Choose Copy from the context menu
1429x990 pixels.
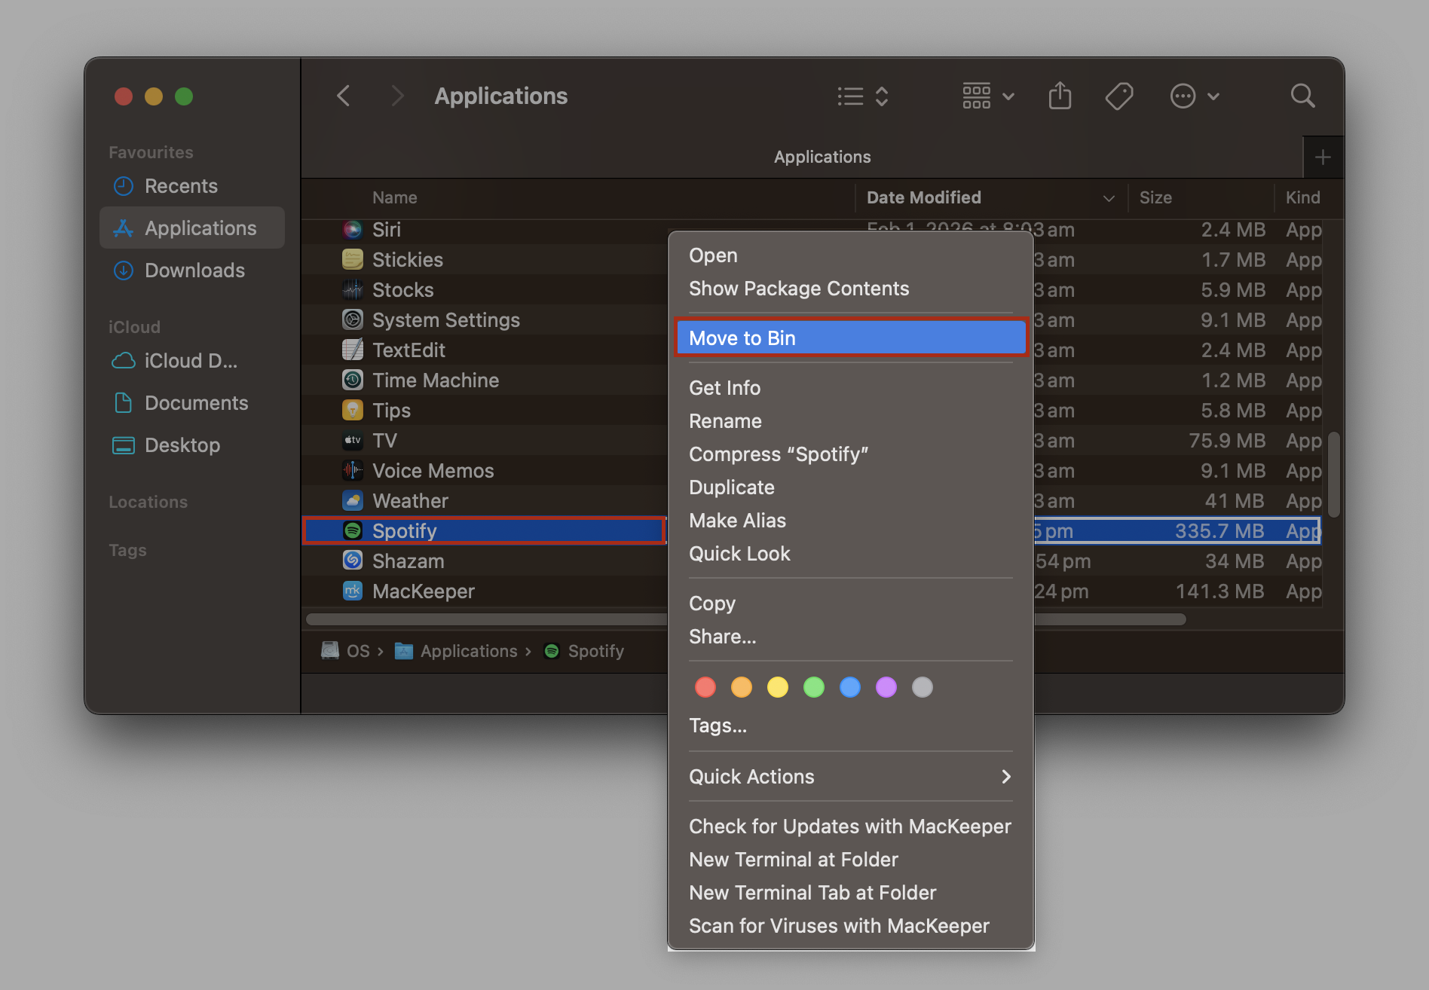point(851,603)
